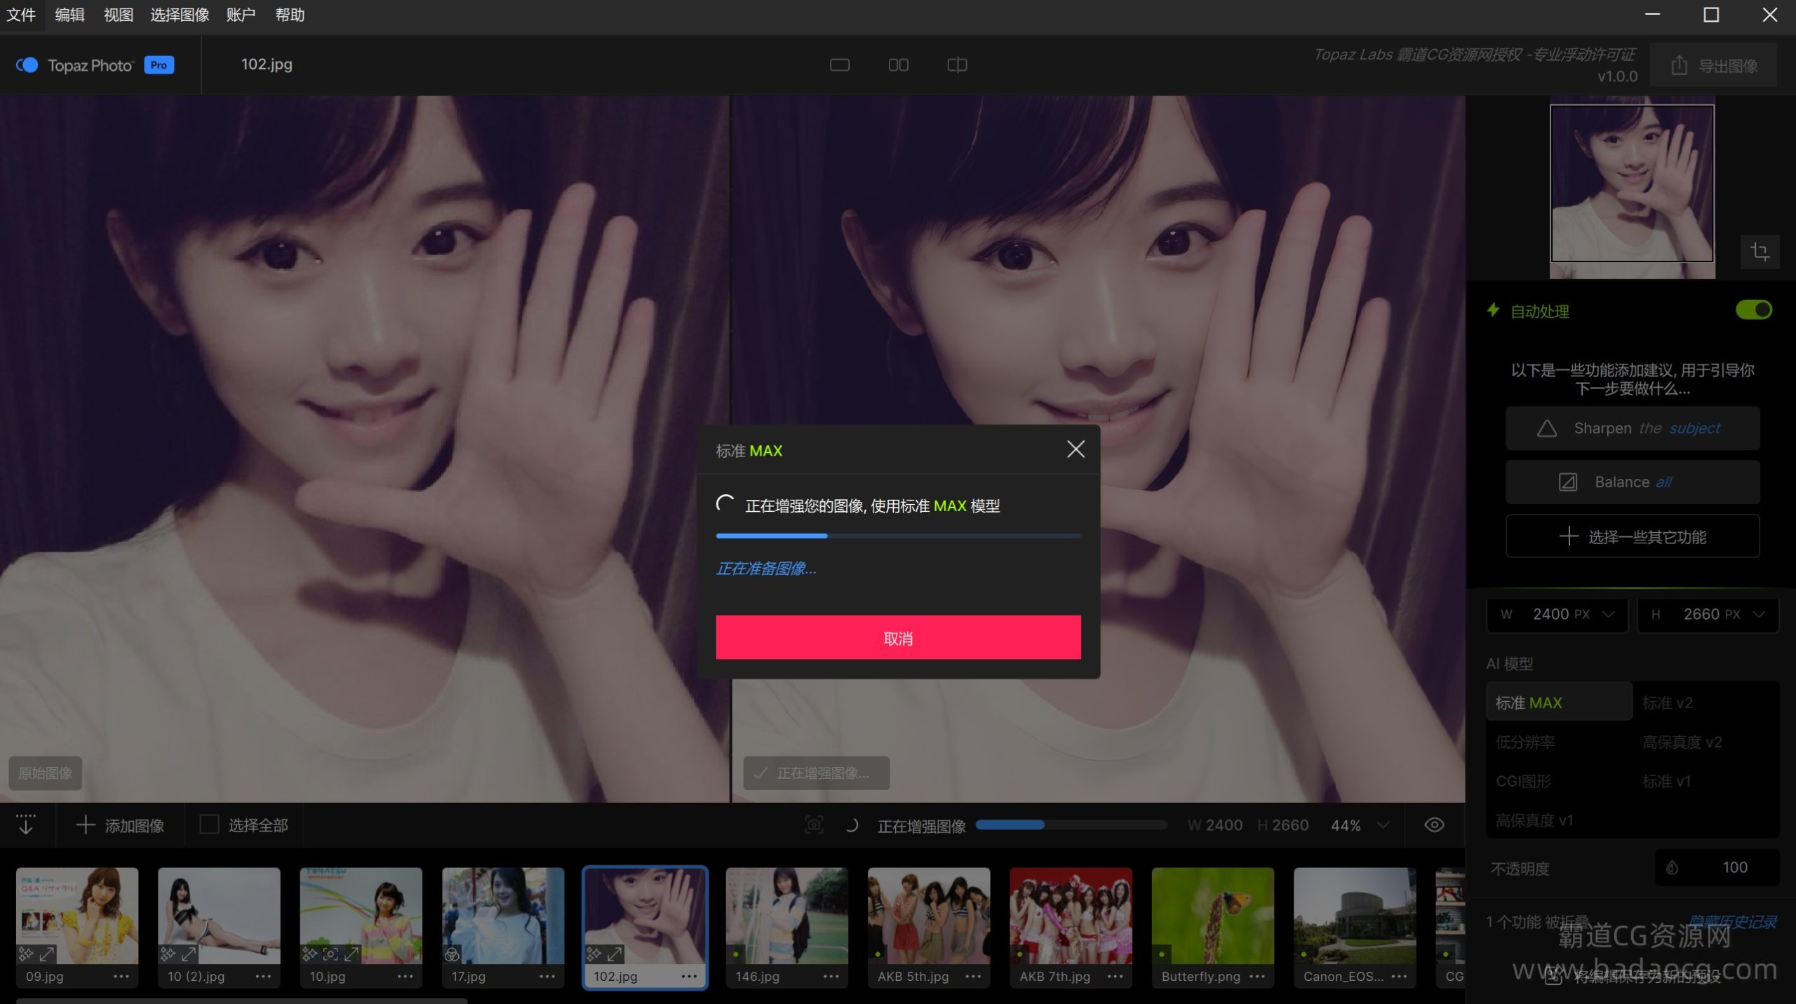Screen dimensions: 1796x1004
Task: Select single image view icon
Action: (x=839, y=65)
